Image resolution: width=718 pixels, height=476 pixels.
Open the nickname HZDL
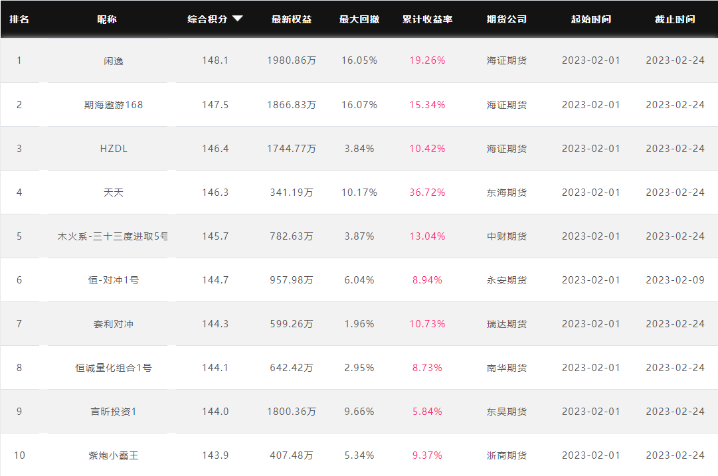tap(113, 149)
